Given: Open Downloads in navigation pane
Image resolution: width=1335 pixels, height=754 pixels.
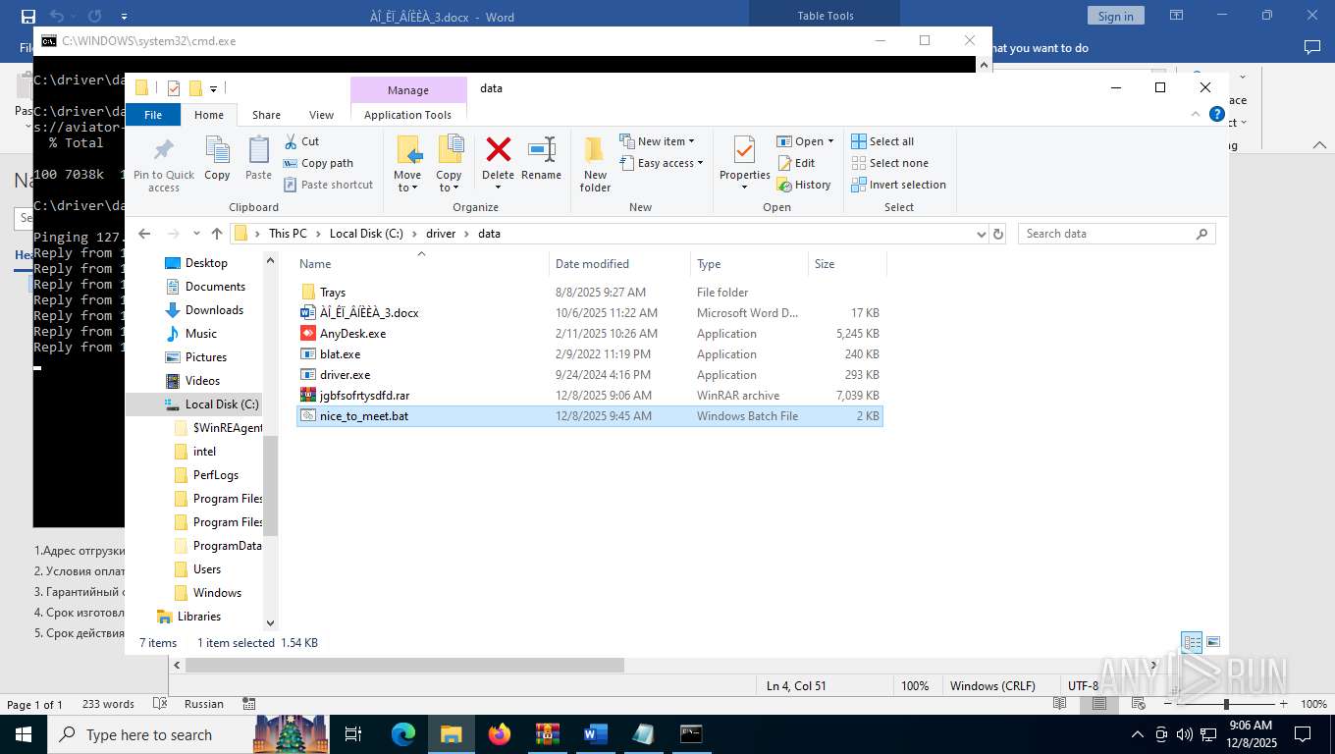Looking at the screenshot, I should (214, 310).
